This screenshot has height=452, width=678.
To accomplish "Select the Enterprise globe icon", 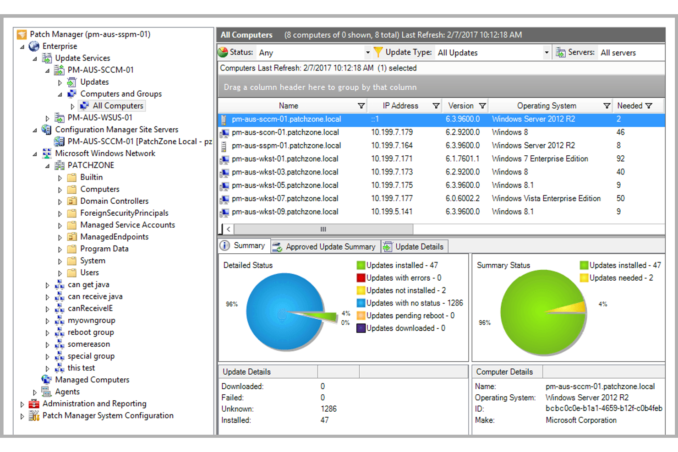I will (33, 46).
